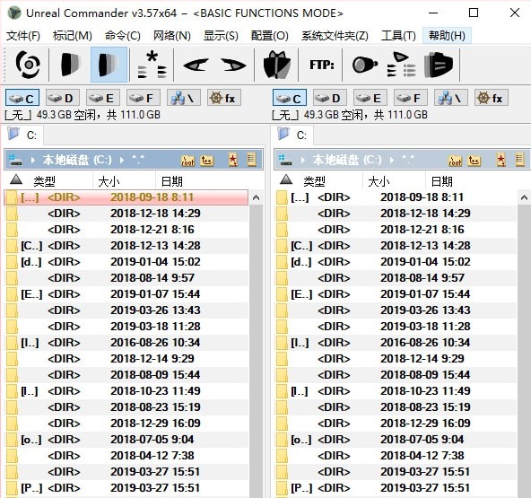Click the refresh icon in toolbar

pyautogui.click(x=28, y=65)
